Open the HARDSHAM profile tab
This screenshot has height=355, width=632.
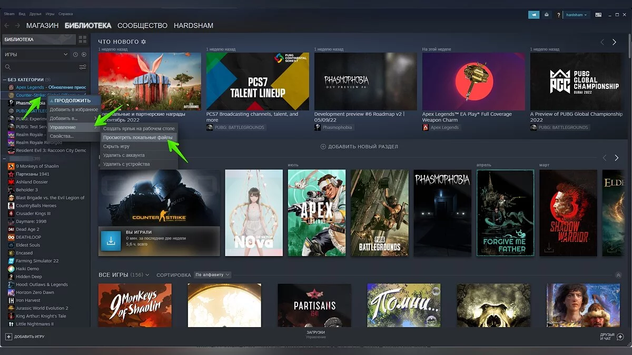pos(193,25)
